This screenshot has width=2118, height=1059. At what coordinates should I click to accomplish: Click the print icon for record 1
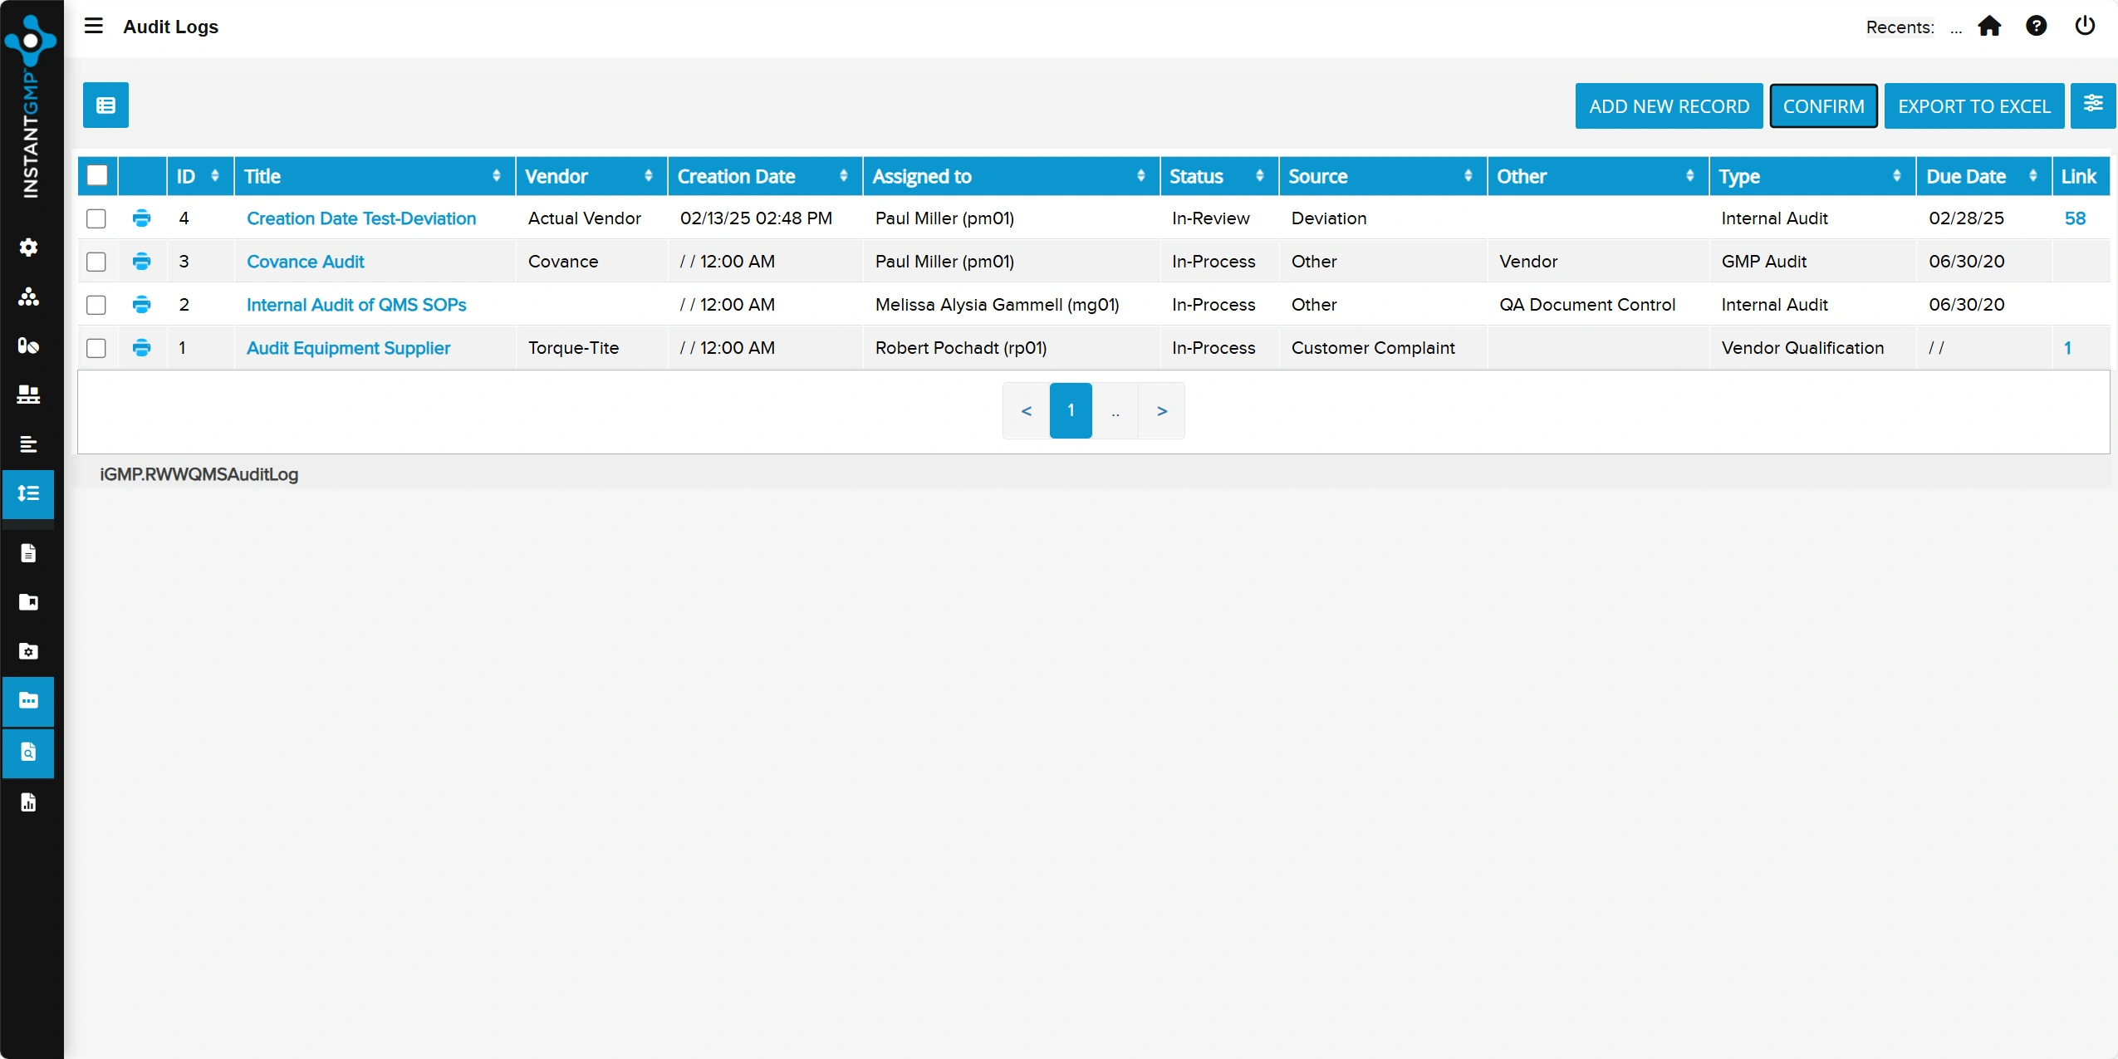coord(141,348)
